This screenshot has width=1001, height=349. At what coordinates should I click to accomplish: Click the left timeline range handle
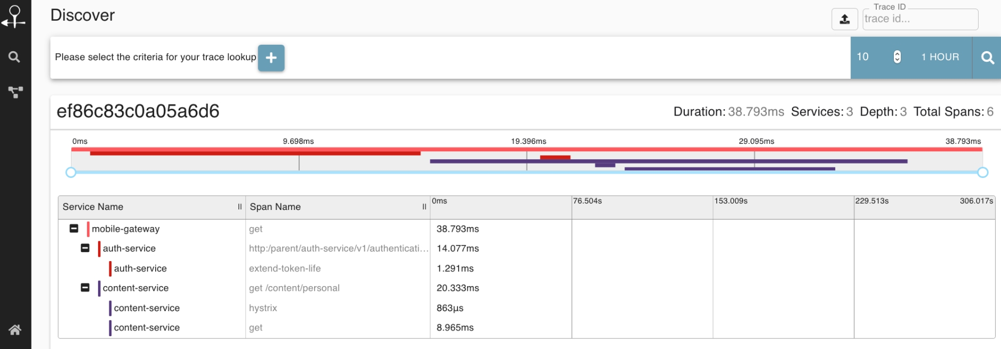tap(71, 172)
